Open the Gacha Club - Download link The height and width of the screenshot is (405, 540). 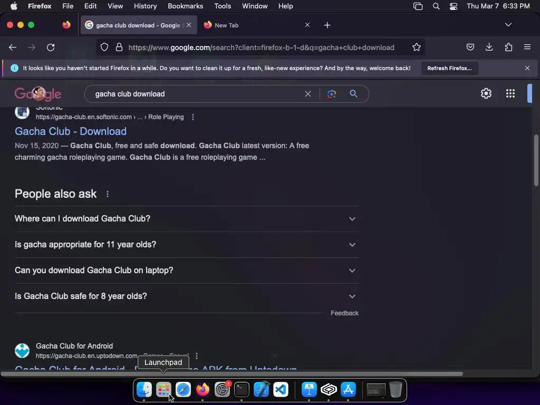pos(71,131)
